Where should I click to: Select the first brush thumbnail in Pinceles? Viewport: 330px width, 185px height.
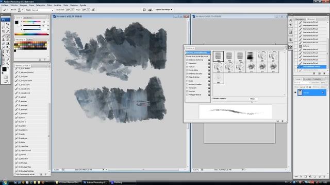(x=218, y=56)
